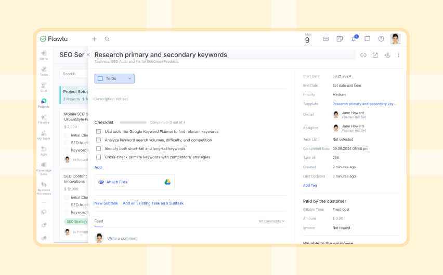The height and width of the screenshot is (275, 443).
Task: Open Projects in the left sidebar
Action: pos(44,103)
